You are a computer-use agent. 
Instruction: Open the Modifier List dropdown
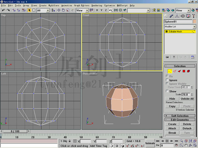[180, 26]
